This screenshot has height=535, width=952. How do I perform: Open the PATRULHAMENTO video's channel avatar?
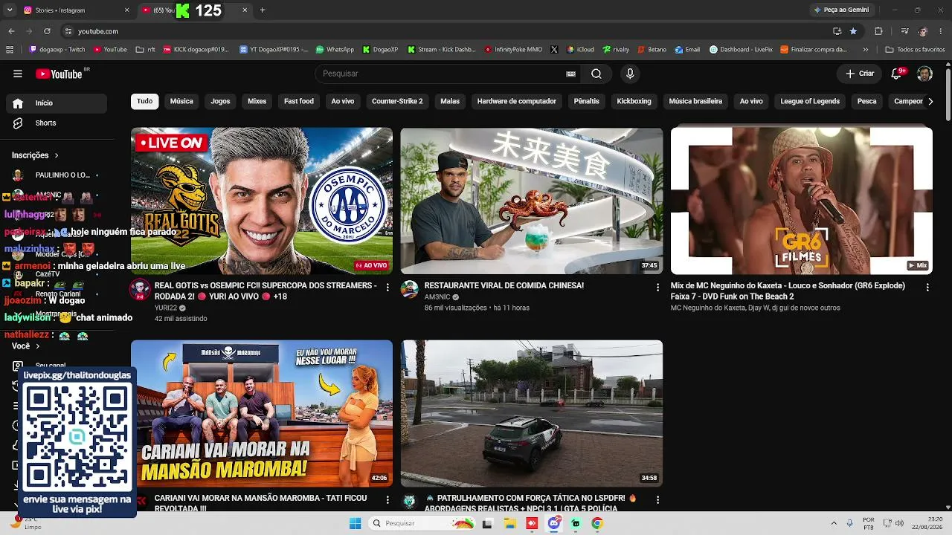(x=410, y=502)
